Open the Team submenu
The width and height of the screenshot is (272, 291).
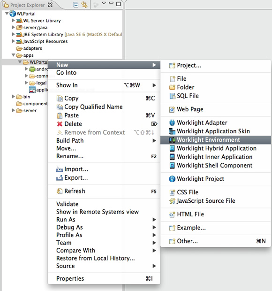[x=104, y=243]
